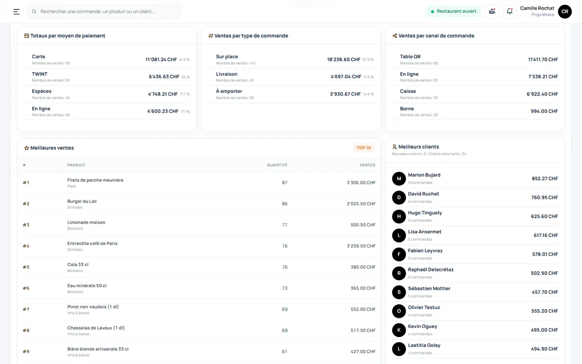Select Kevin Oguey's avatar
This screenshot has width=582, height=364.
click(399, 330)
